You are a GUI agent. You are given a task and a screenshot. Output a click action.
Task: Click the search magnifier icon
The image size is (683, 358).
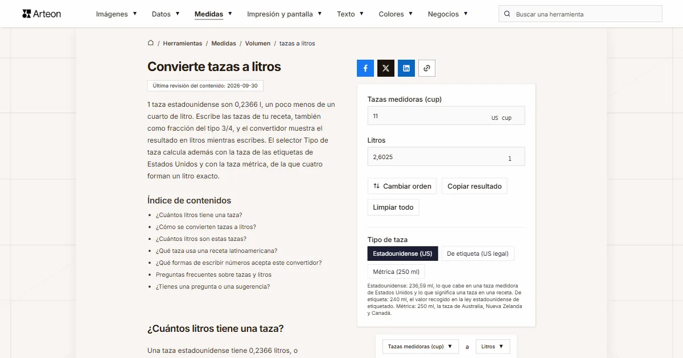pos(508,14)
